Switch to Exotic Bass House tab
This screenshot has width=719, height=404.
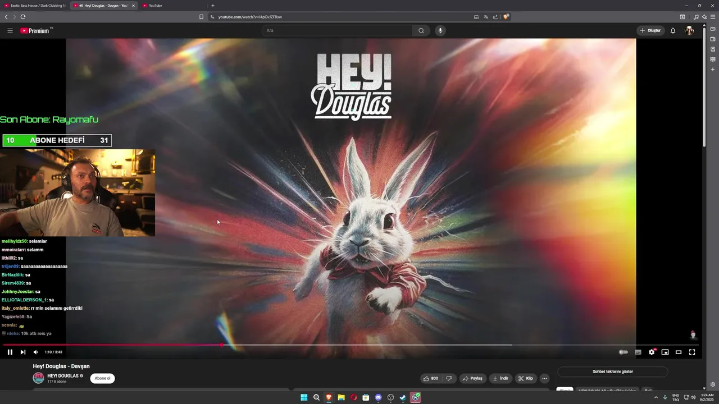35,6
